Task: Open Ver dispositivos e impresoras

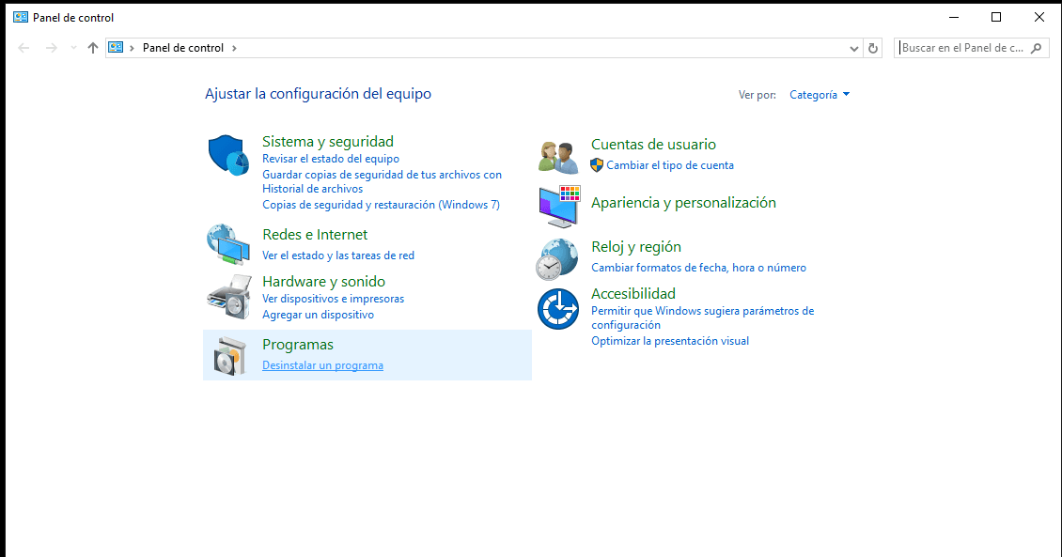Action: [334, 299]
